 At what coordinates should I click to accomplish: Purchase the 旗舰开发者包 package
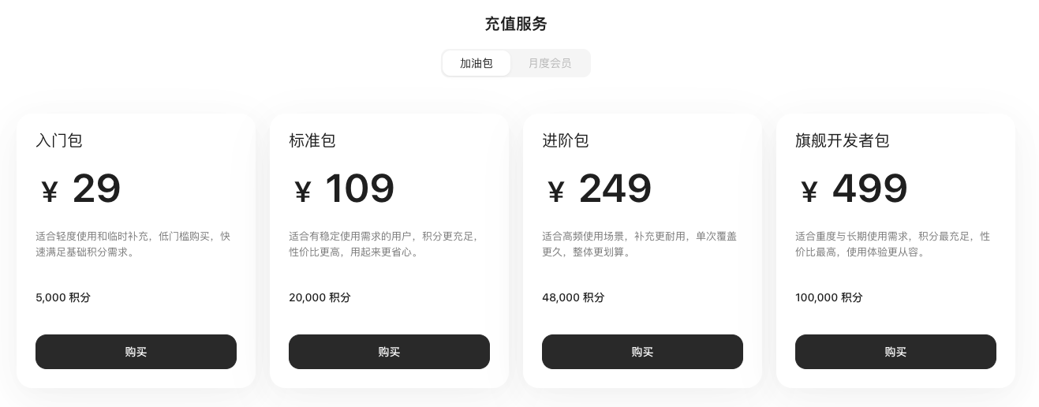(x=895, y=352)
